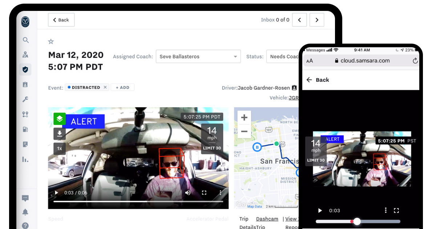Open the maintenance wrench icon in sidebar
Image resolution: width=436 pixels, height=229 pixels.
[x=25, y=99]
